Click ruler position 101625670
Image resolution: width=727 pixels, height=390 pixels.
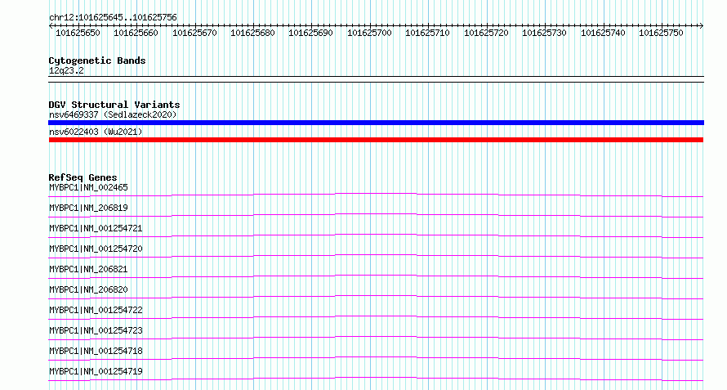194,33
